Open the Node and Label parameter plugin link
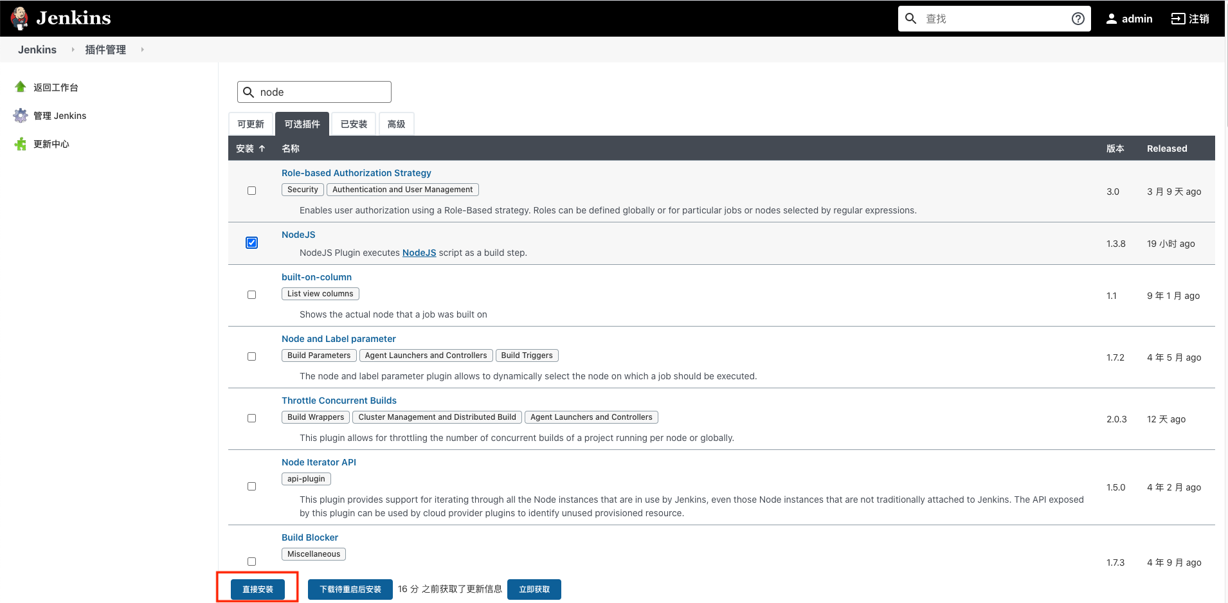The width and height of the screenshot is (1228, 603). 338,338
